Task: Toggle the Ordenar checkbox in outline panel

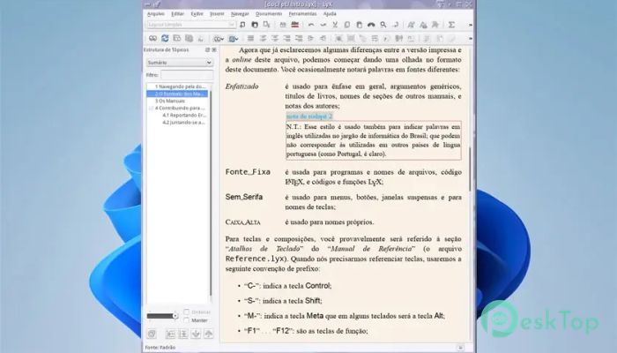Action: click(187, 312)
